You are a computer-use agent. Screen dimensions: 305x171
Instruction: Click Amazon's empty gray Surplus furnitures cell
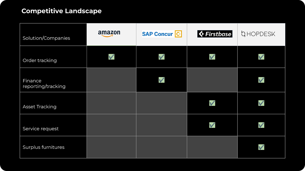pos(111,147)
